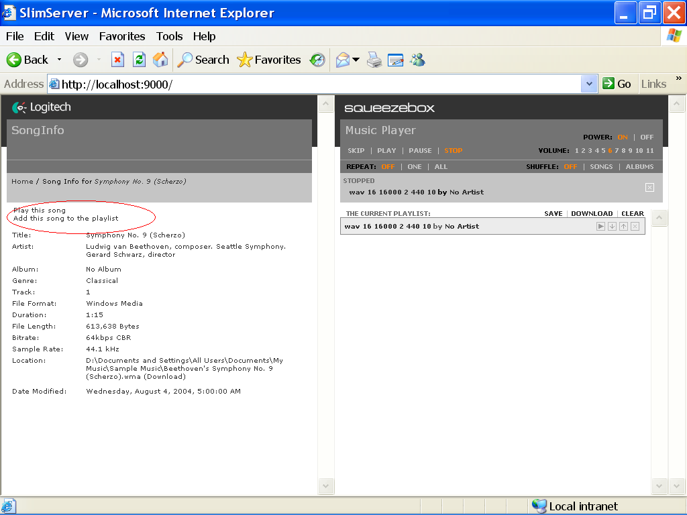Screen dimensions: 687x515
Task: Open the History toolbar icon
Action: tap(317, 60)
